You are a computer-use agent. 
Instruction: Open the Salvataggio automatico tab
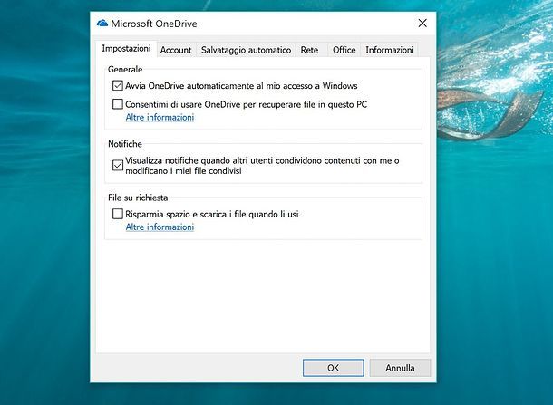coord(246,50)
